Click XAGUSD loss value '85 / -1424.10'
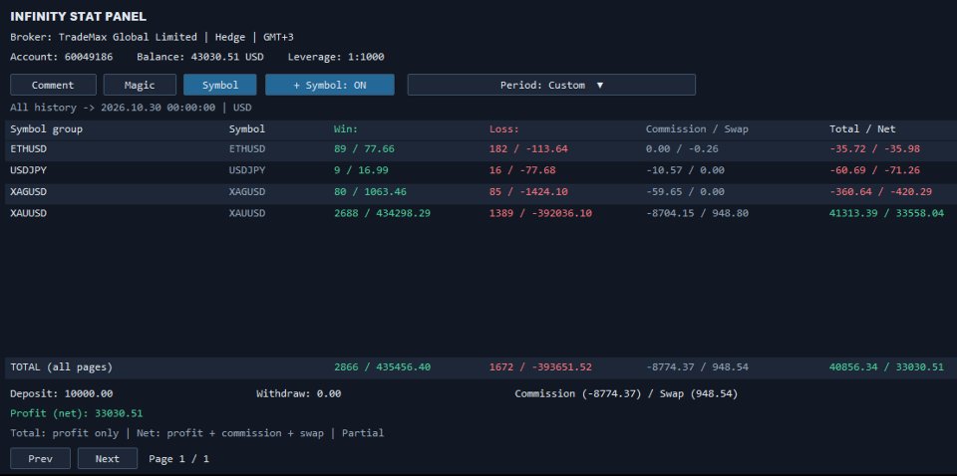This screenshot has height=476, width=957. click(x=528, y=192)
